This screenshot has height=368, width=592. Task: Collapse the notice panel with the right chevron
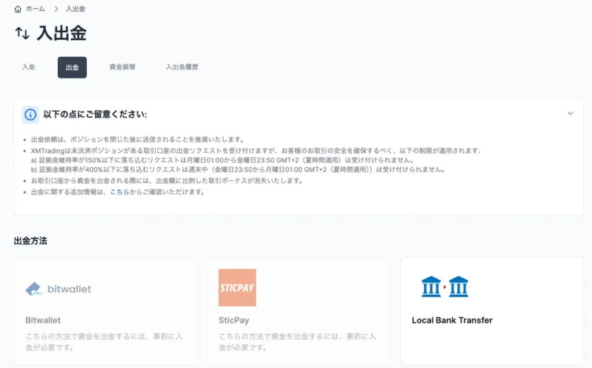coord(570,114)
